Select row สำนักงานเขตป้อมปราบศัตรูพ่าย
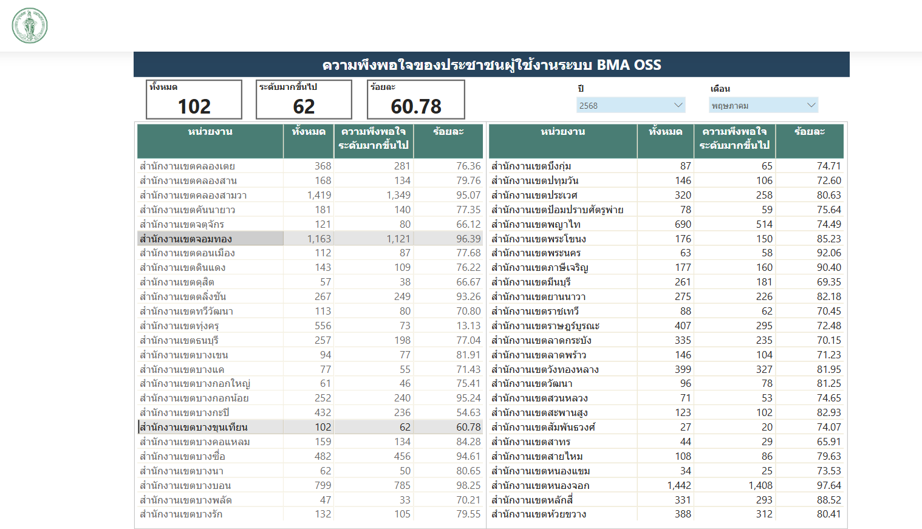The height and width of the screenshot is (529, 922). [666, 210]
